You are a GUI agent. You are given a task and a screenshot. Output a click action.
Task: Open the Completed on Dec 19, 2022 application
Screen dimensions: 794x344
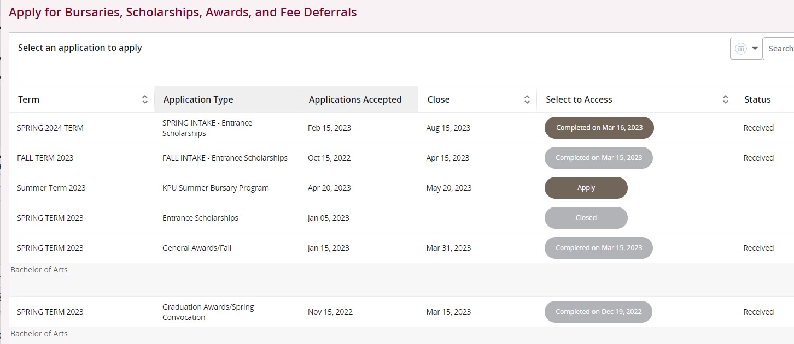click(x=598, y=312)
